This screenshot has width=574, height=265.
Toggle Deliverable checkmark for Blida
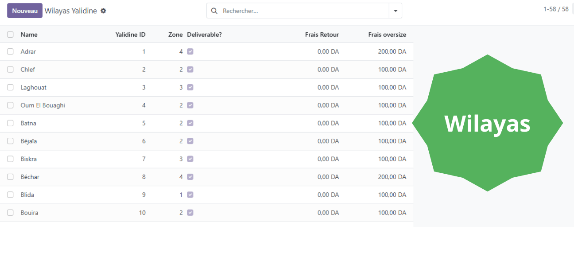point(190,195)
